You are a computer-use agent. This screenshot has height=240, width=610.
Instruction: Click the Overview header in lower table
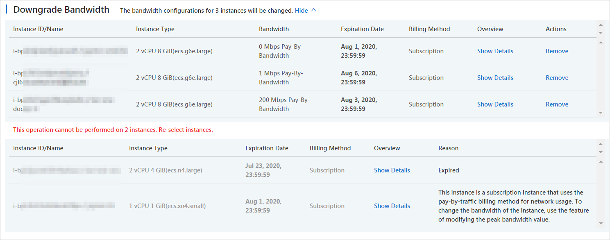pyautogui.click(x=387, y=148)
